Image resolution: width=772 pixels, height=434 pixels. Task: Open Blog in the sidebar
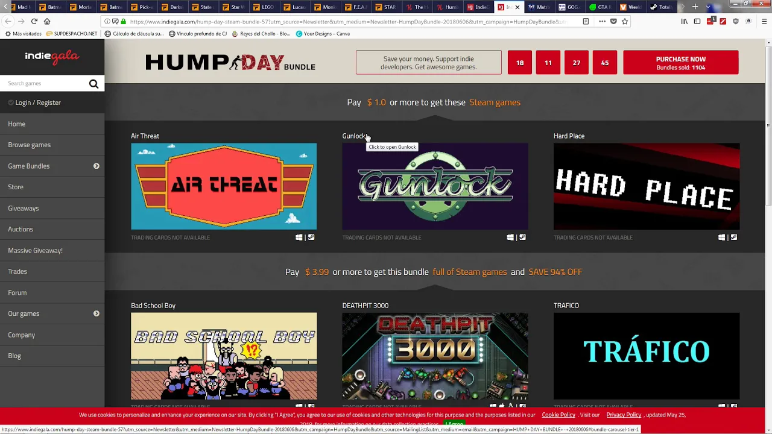pyautogui.click(x=14, y=356)
